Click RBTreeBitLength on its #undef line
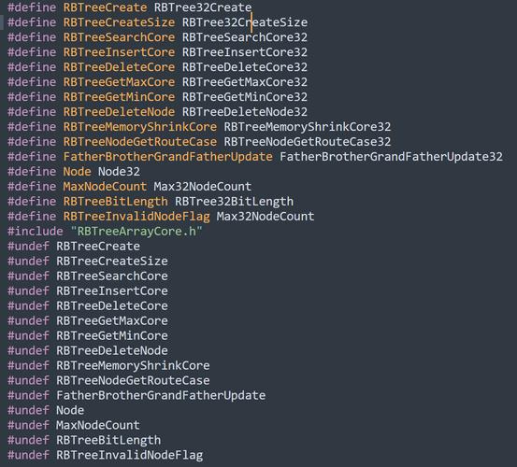Viewport: 517px width, 467px height. 108,440
